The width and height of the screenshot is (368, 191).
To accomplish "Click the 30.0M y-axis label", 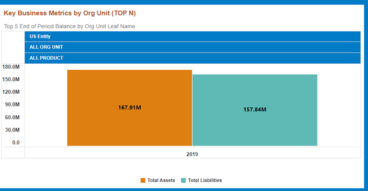I will pos(12,130).
